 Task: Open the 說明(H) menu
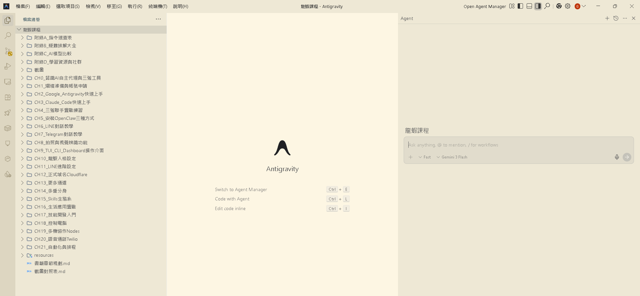pos(181,6)
